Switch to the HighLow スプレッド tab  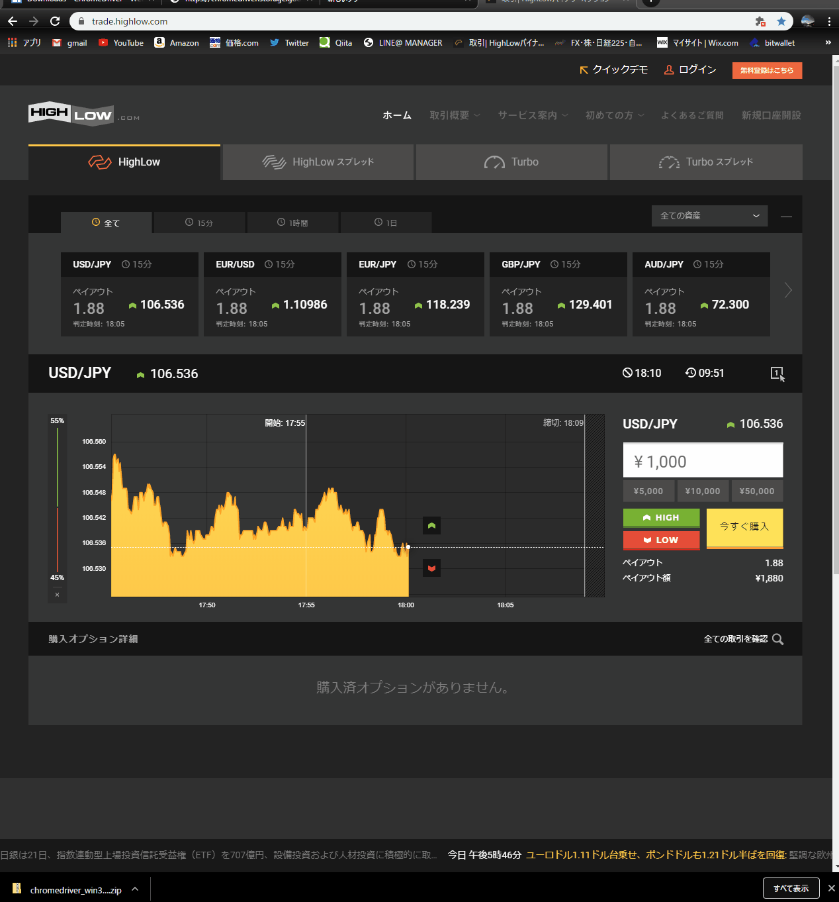318,162
